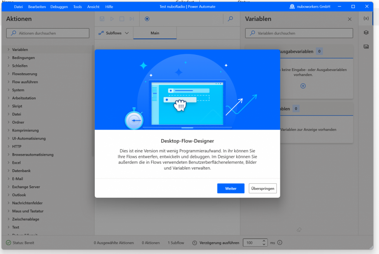Select the Main subflow tab
The width and height of the screenshot is (379, 254).
tap(155, 33)
